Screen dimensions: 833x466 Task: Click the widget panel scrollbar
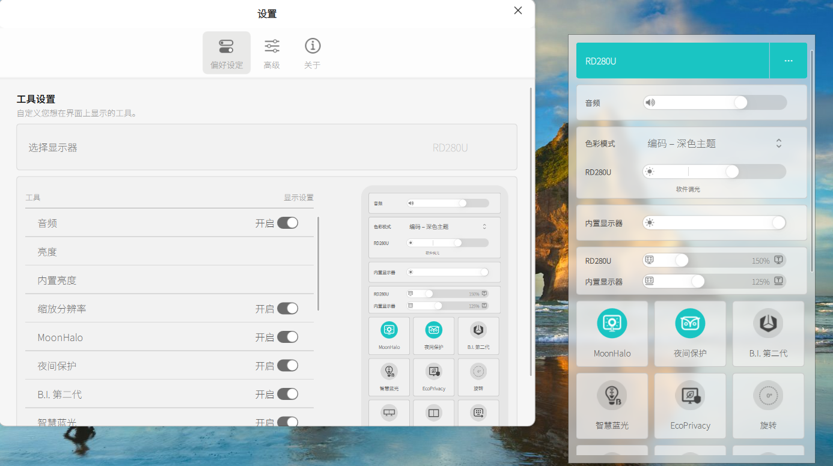(x=812, y=160)
